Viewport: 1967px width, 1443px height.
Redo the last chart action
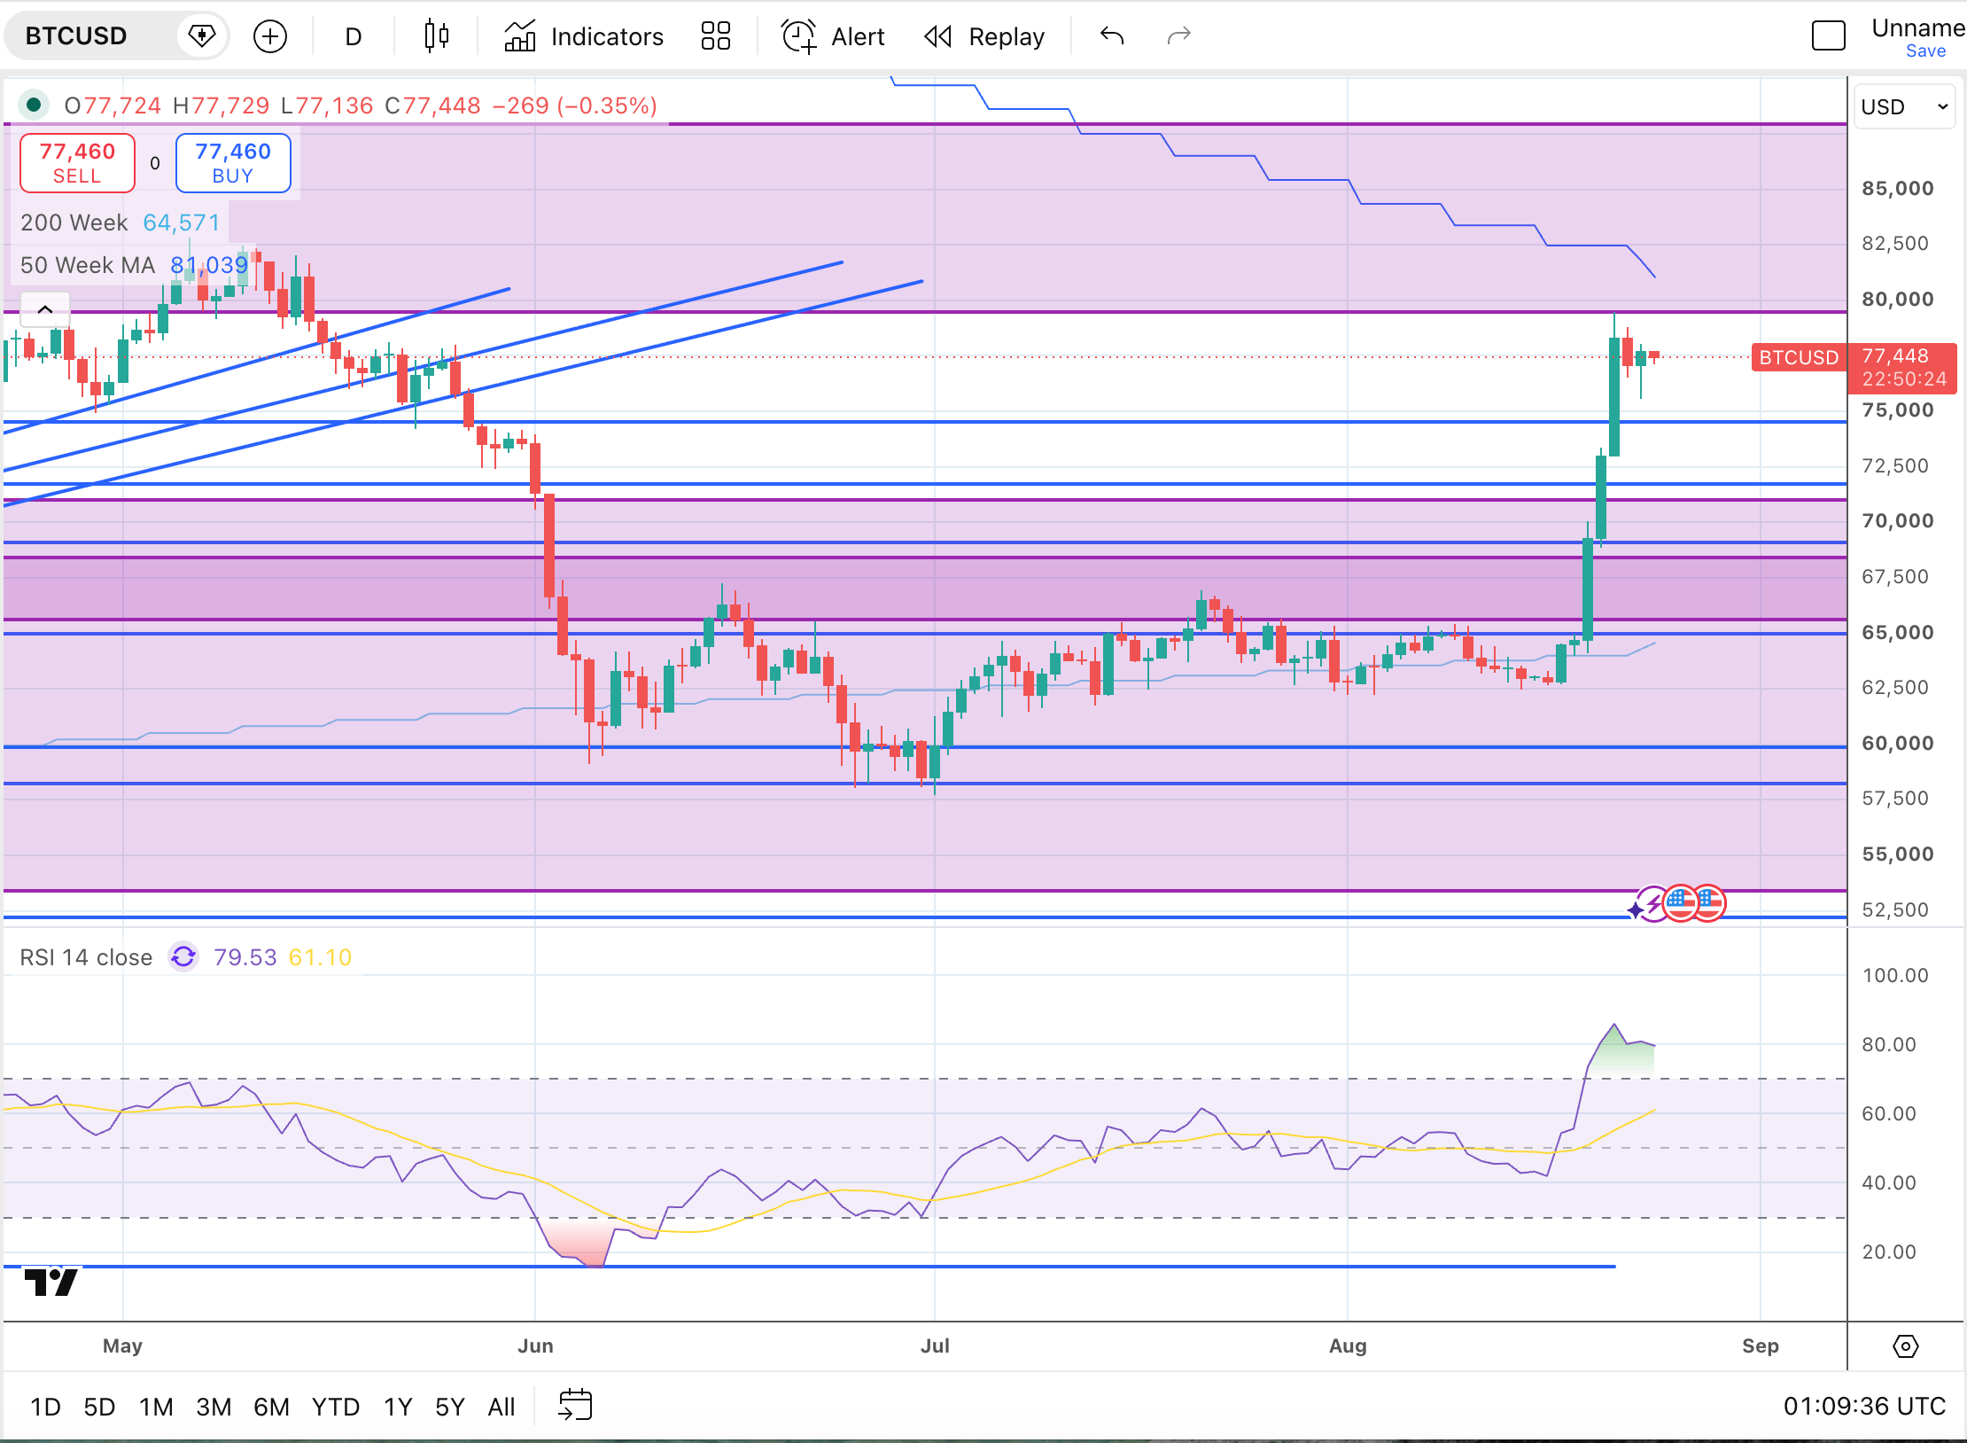click(1179, 36)
